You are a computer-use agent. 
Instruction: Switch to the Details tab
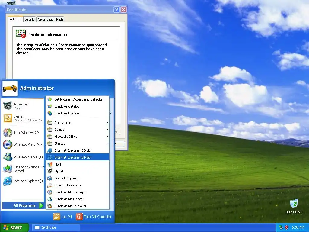point(29,19)
